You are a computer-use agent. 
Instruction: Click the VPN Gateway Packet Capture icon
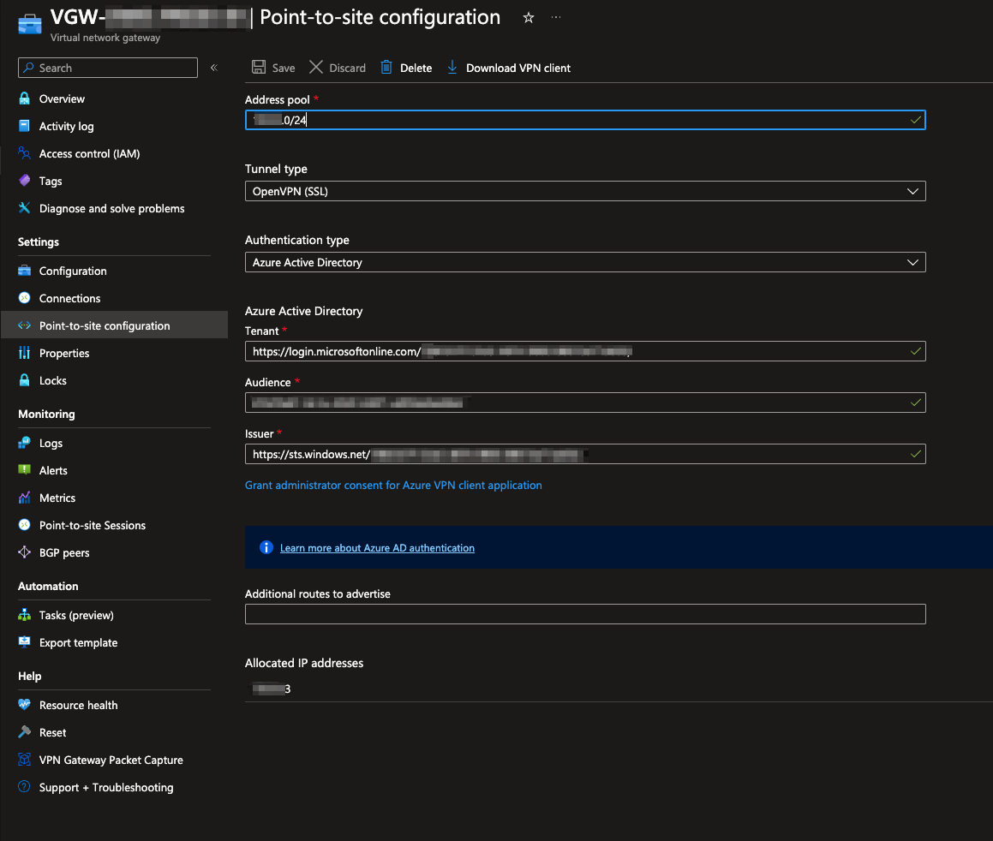point(24,760)
